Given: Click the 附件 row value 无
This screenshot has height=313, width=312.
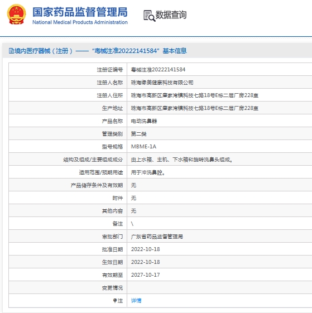Looking at the screenshot, I should coord(133,198).
